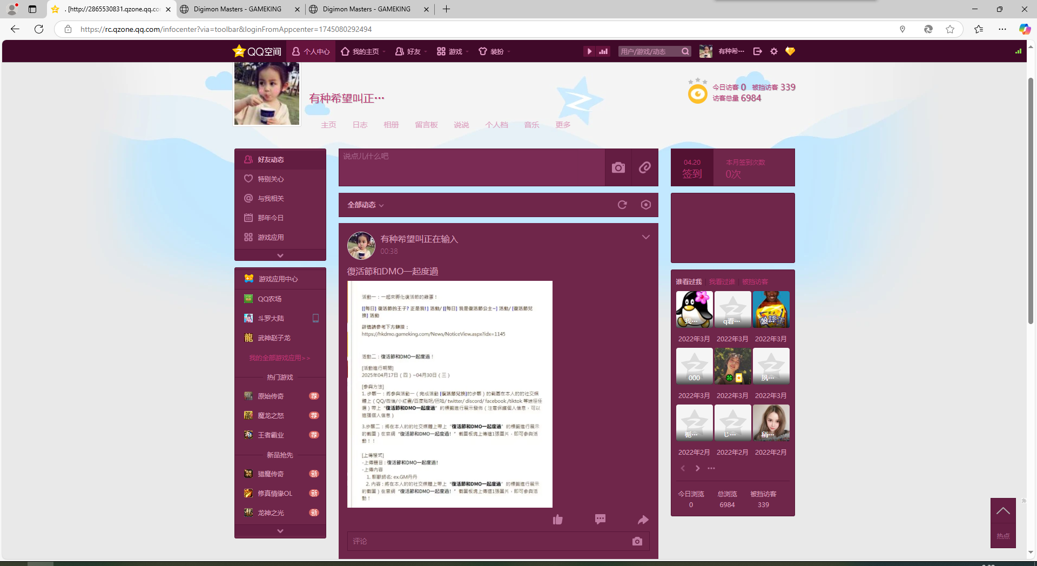Screen dimensions: 1037x566
Task: Click the attachment link icon in post box
Action: click(645, 167)
